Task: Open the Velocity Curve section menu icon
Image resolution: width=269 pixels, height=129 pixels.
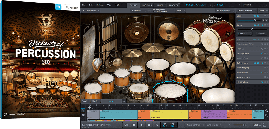Action: point(265,54)
